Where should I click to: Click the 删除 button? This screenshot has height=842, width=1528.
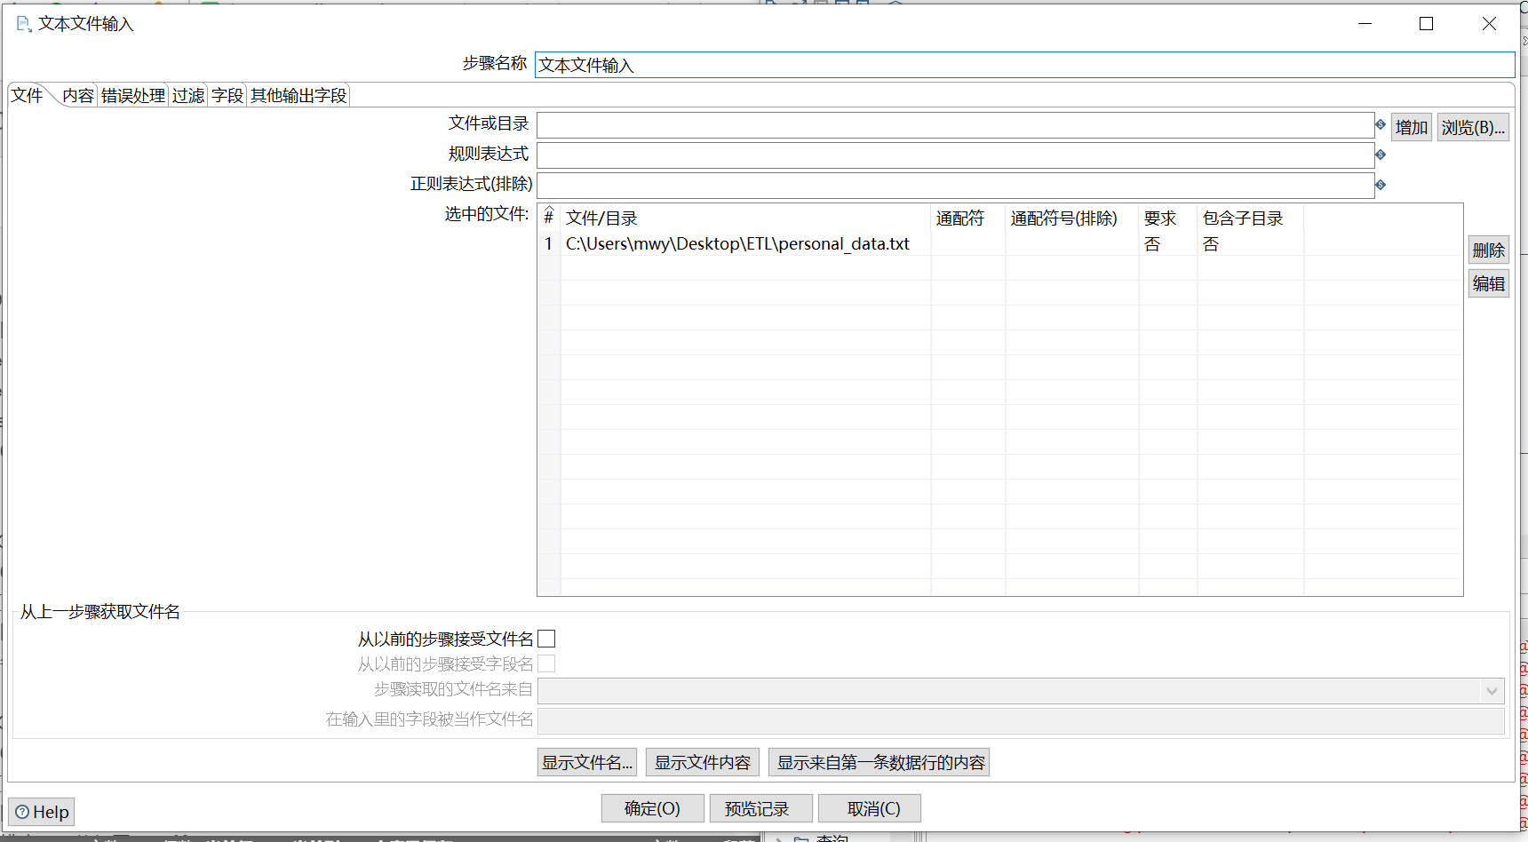1489,250
